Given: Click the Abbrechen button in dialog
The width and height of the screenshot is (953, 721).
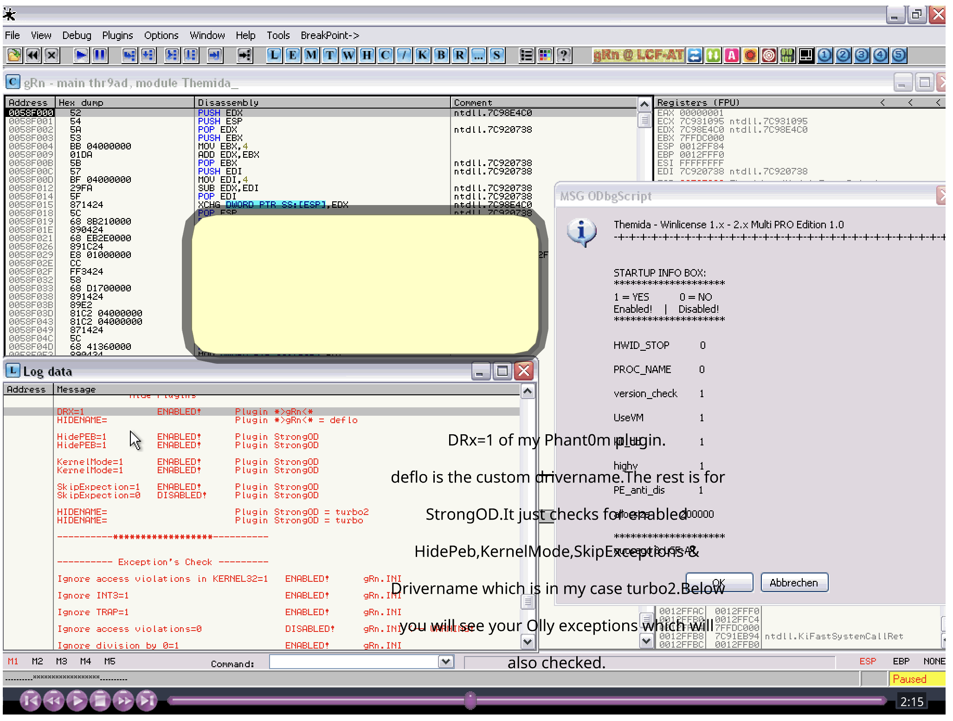Looking at the screenshot, I should (x=794, y=583).
